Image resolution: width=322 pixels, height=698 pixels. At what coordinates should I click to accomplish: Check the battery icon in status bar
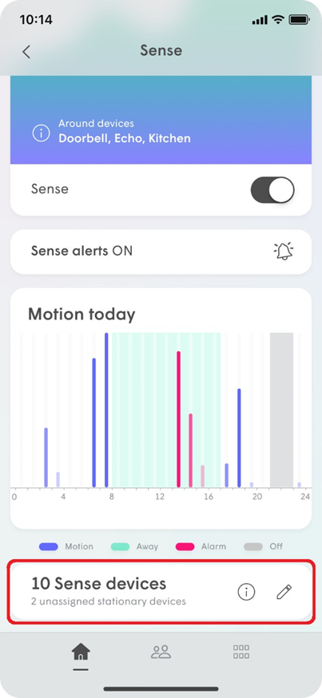click(299, 20)
